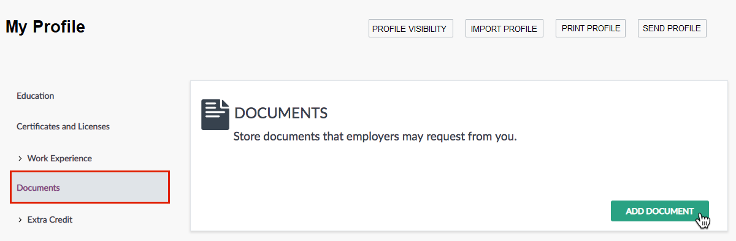
Task: Select the Work Experience label
Action: tap(59, 158)
